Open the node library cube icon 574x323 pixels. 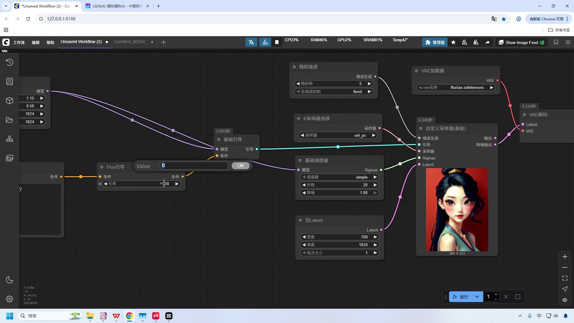click(x=10, y=100)
